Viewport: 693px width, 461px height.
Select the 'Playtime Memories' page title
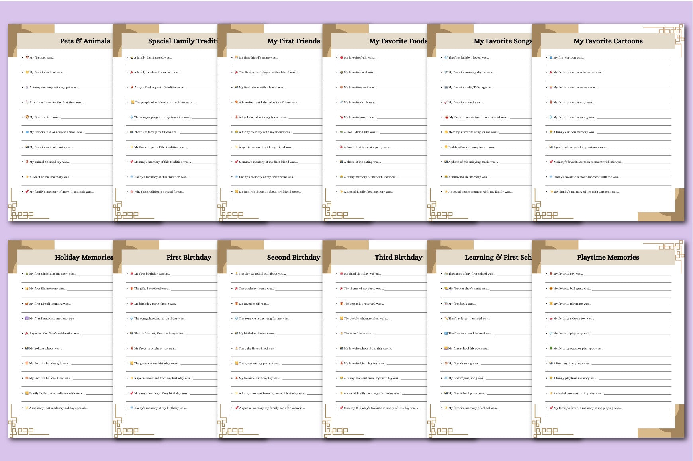608,257
